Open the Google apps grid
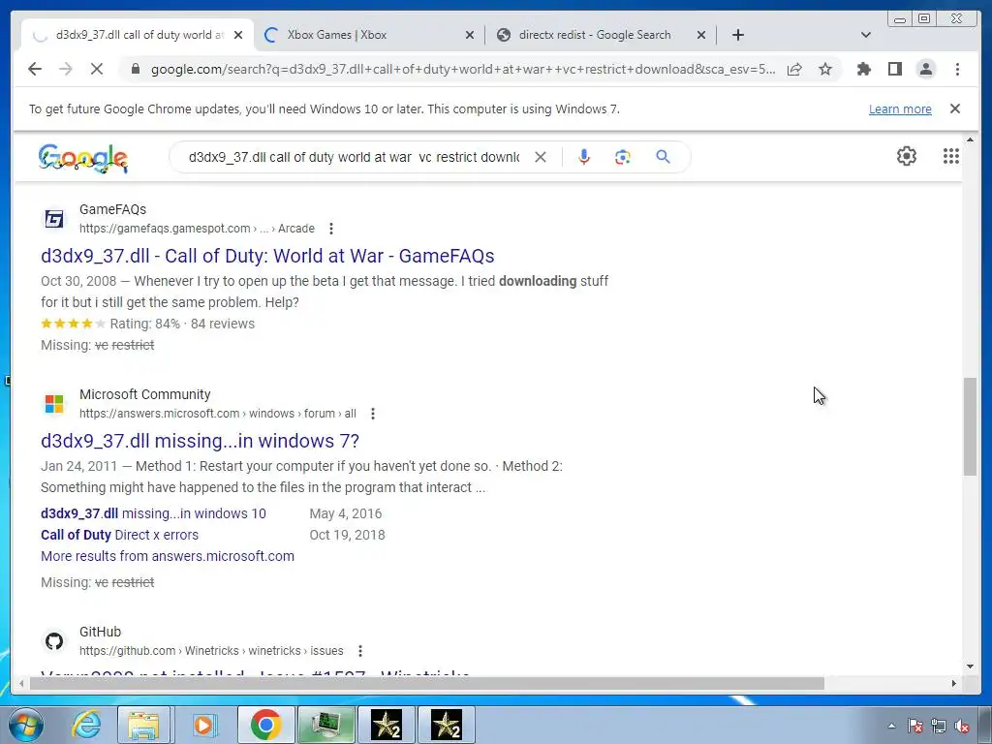 [951, 156]
